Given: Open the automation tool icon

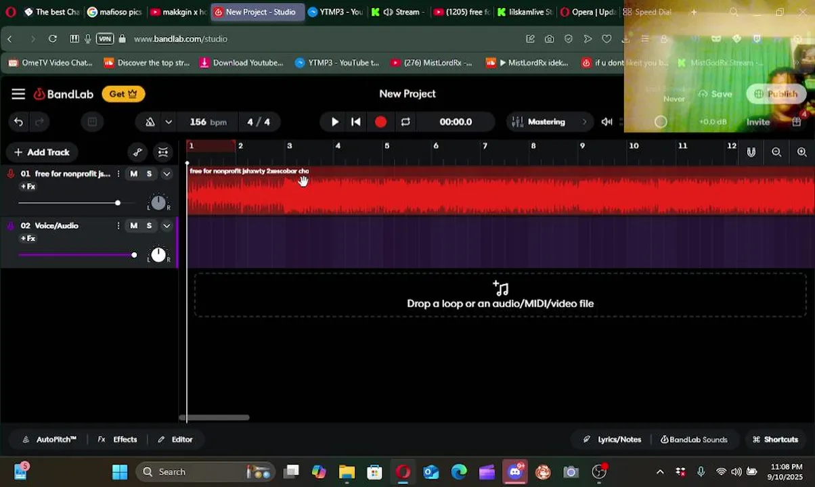Looking at the screenshot, I should pyautogui.click(x=137, y=152).
